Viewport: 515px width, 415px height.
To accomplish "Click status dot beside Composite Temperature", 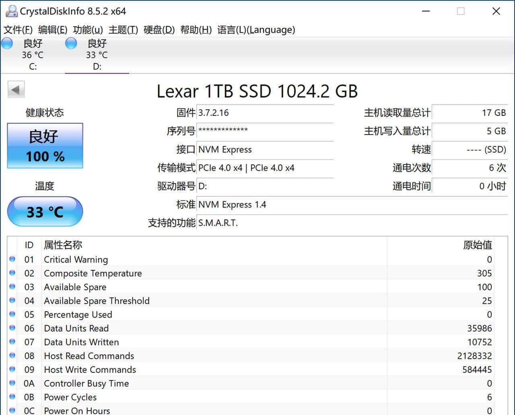I will 12,273.
